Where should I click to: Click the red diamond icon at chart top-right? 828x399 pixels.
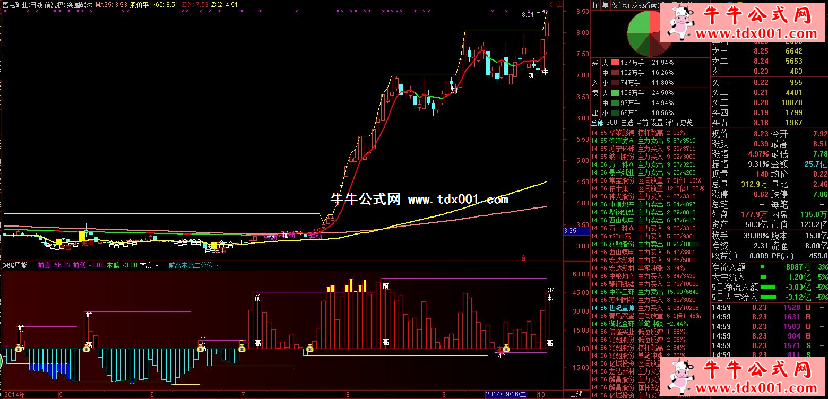pos(553,4)
